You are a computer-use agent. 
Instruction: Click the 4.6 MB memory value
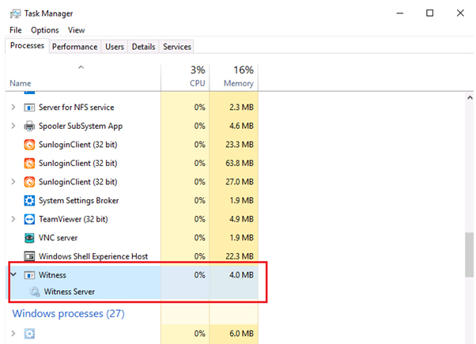(x=241, y=126)
